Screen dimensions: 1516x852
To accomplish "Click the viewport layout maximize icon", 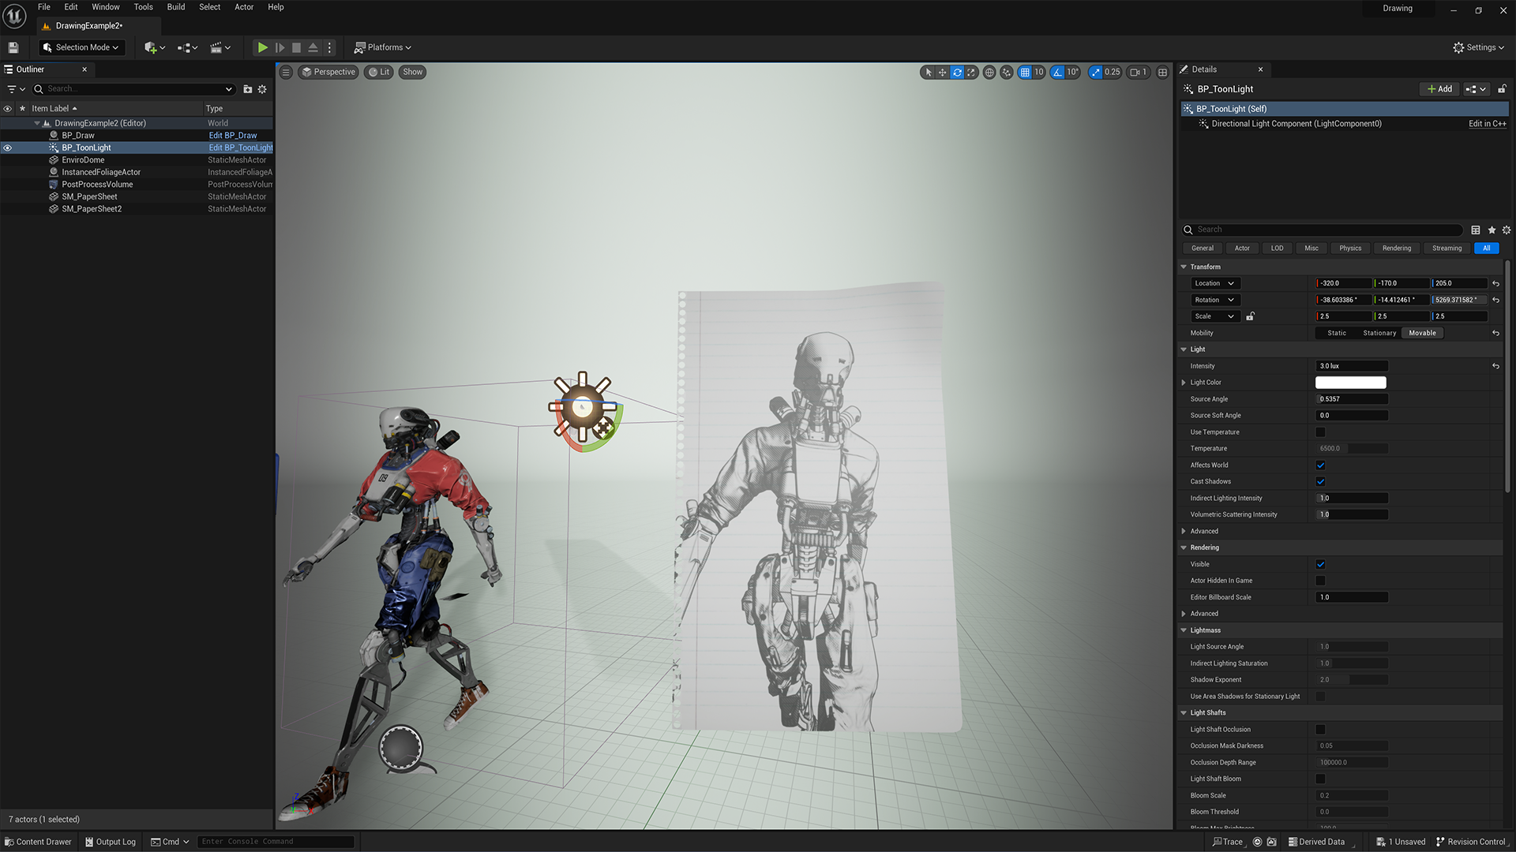I will 1162,72.
